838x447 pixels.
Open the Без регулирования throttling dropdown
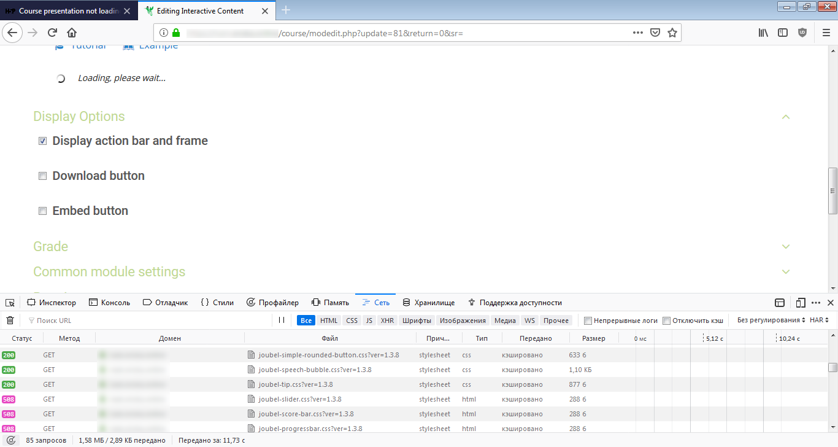coord(771,321)
